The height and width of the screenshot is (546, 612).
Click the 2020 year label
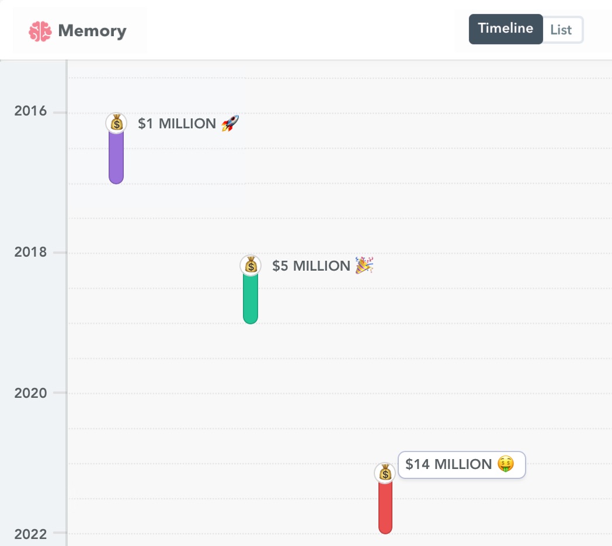(30, 393)
